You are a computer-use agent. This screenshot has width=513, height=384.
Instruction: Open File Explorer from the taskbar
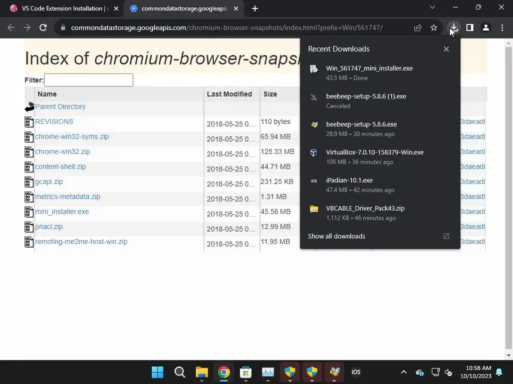pyautogui.click(x=202, y=372)
